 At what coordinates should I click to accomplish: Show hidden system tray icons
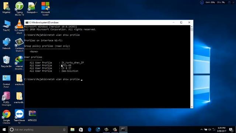[202, 130]
